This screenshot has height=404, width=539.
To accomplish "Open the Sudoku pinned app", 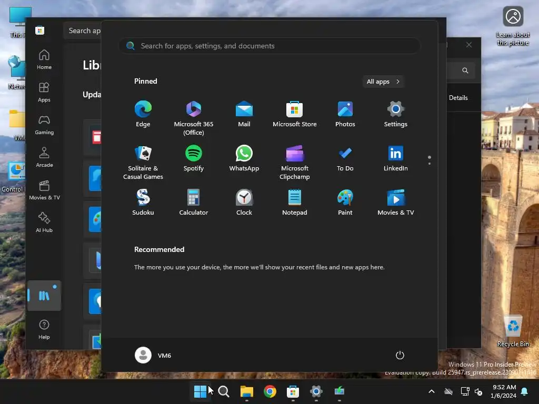I will click(x=143, y=203).
